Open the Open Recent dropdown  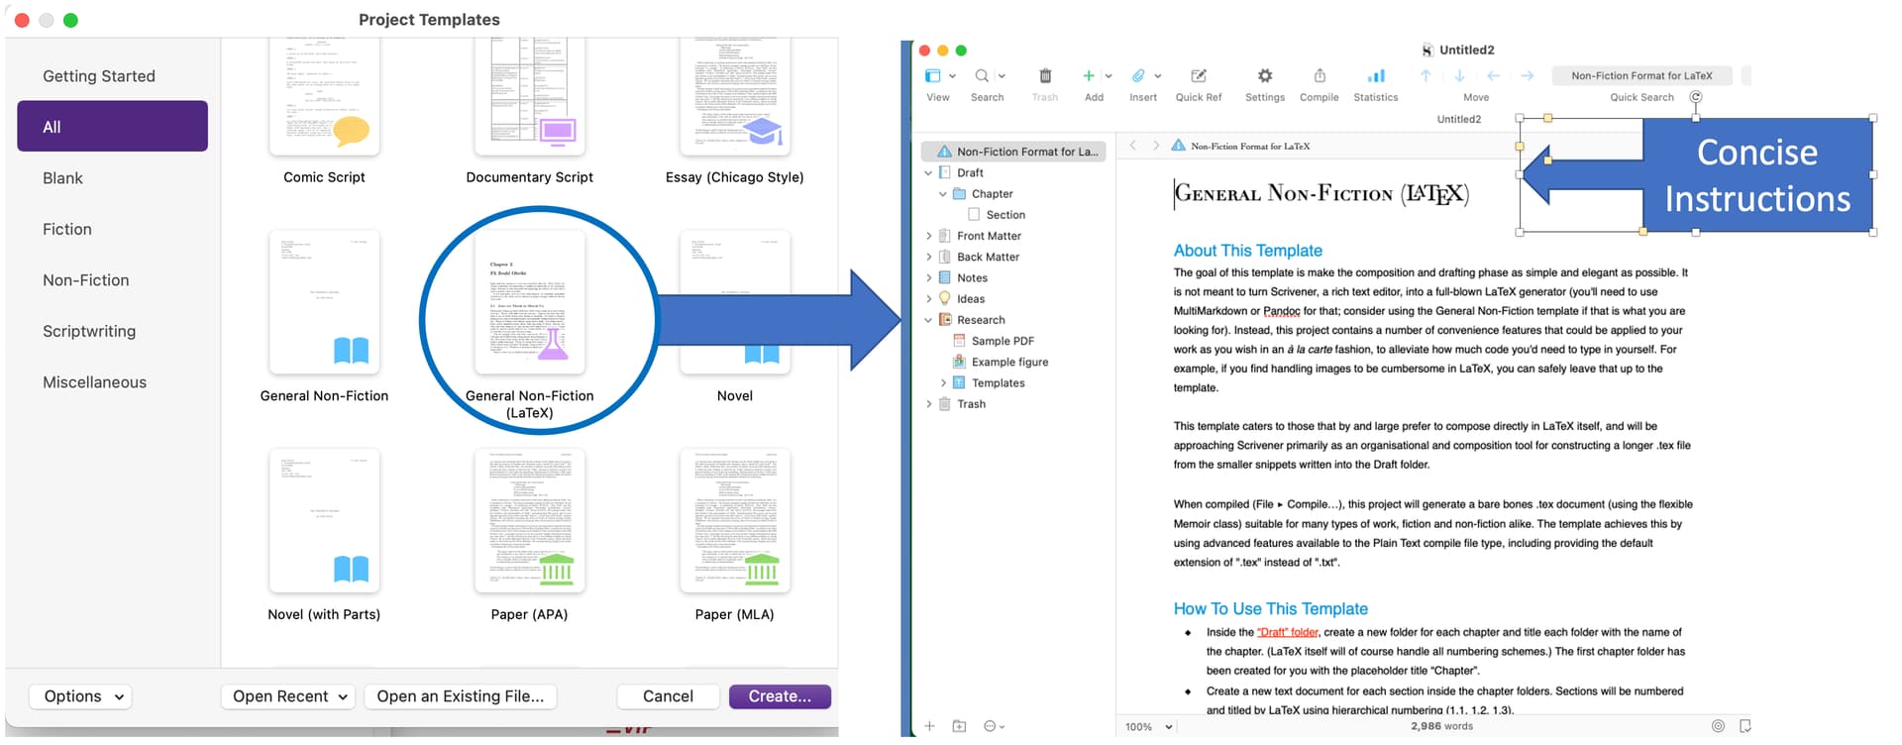point(288,696)
